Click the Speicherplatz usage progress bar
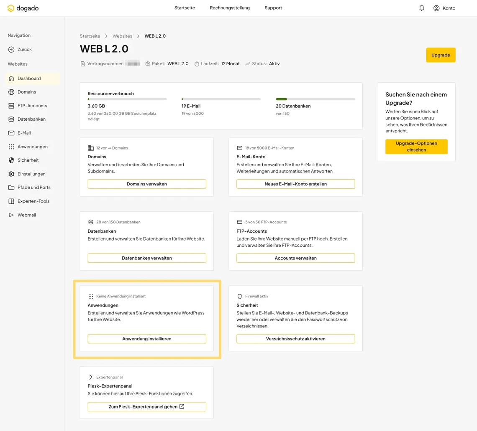This screenshot has height=431, width=477. pyautogui.click(x=127, y=99)
